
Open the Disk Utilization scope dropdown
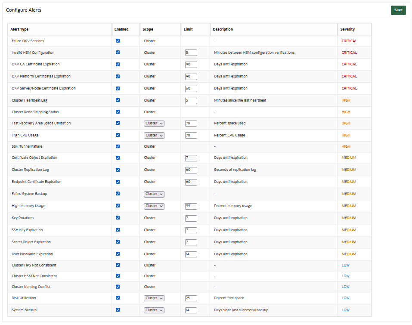click(154, 298)
